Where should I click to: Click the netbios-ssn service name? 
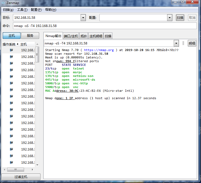[83, 76]
